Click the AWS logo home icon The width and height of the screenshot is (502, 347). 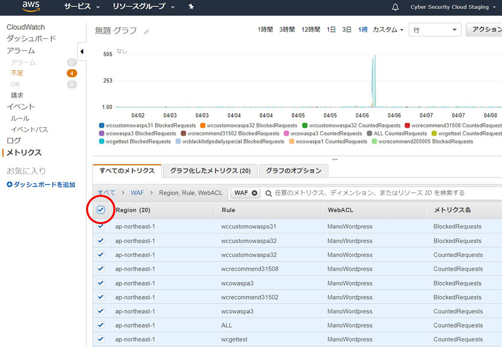(x=31, y=7)
